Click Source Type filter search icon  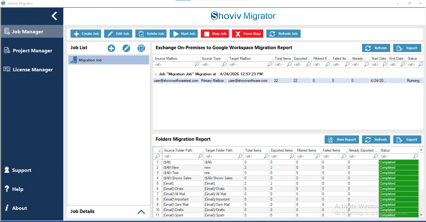pos(224,64)
